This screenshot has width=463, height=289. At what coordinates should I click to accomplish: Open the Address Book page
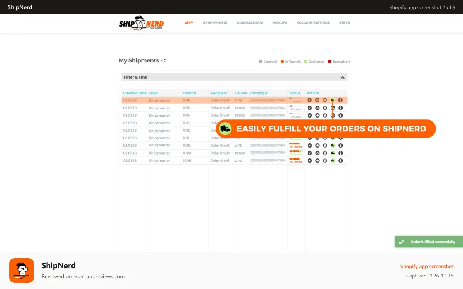pyautogui.click(x=250, y=23)
